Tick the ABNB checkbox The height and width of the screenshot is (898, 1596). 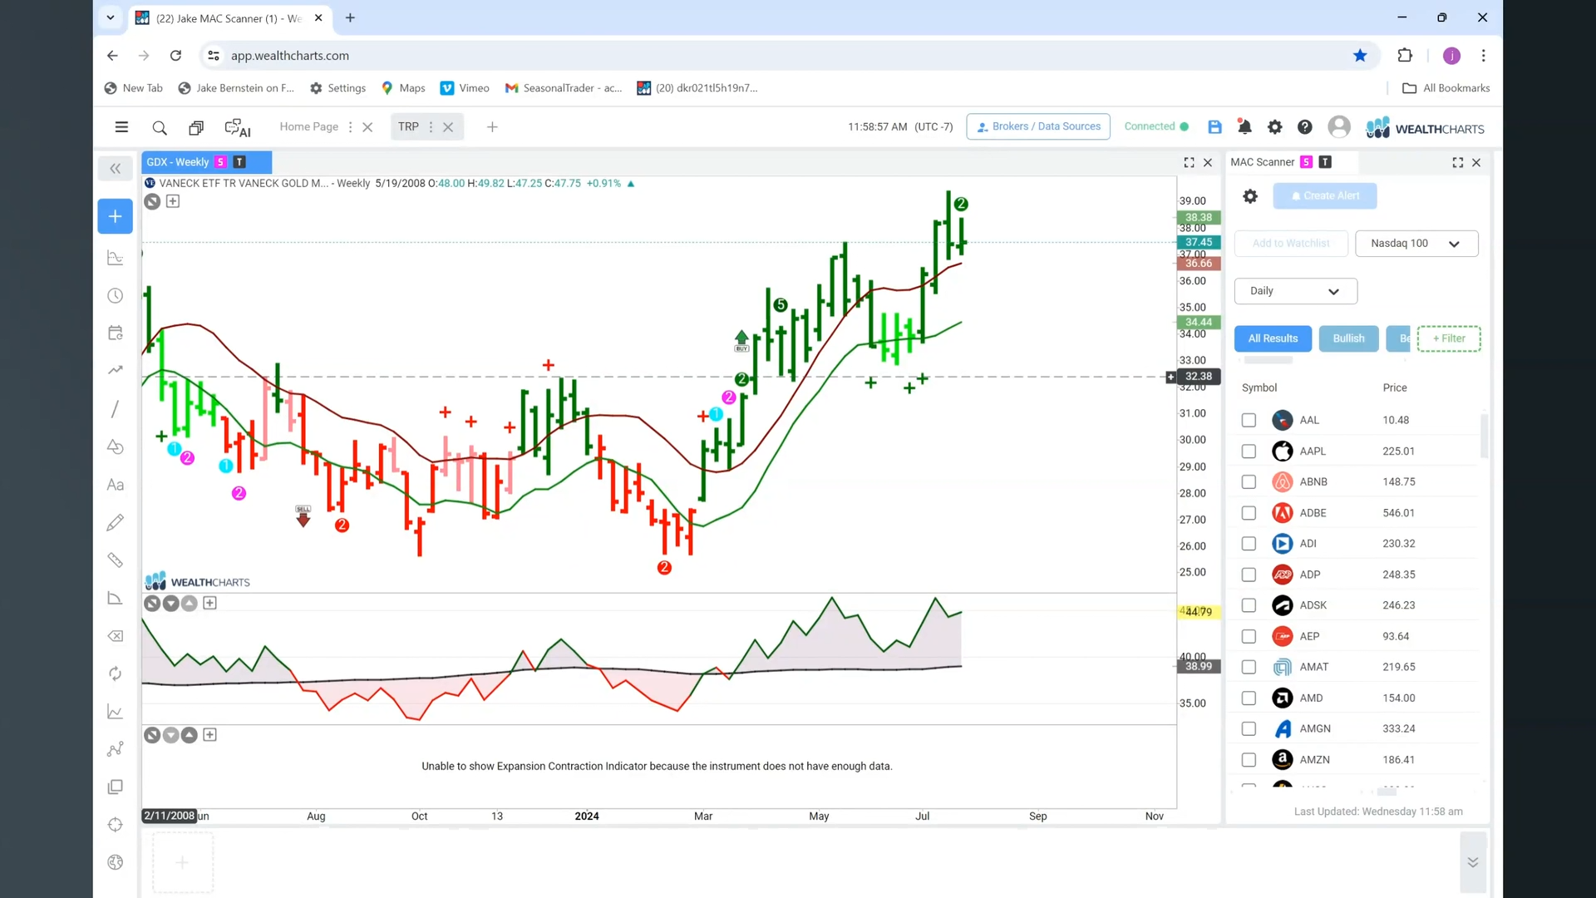click(1249, 482)
